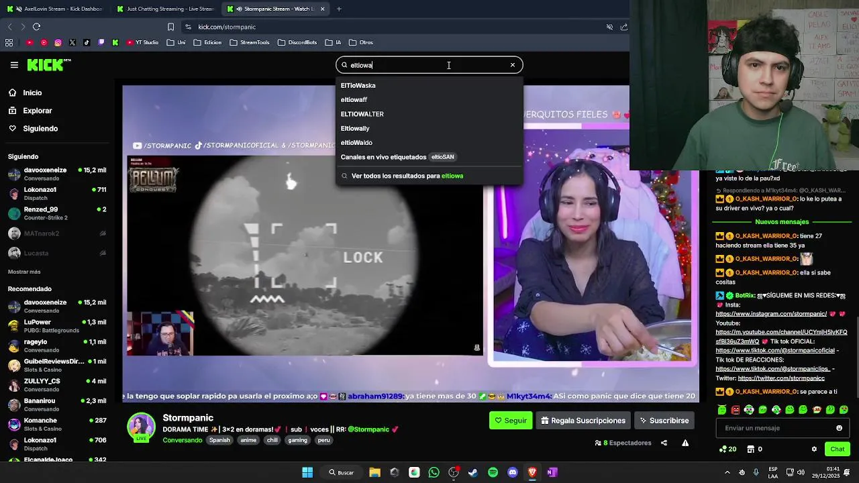This screenshot has width=859, height=483.
Task: Report stream with warning triangle icon
Action: [685, 443]
